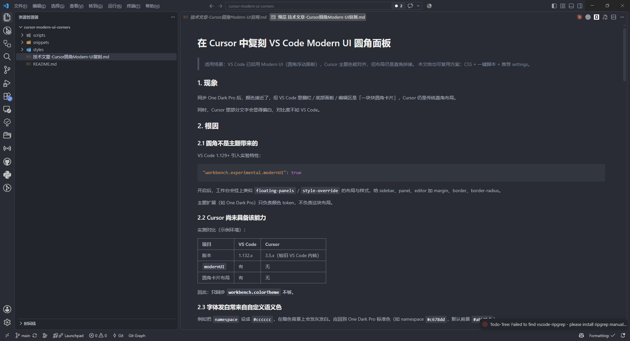Open the Project Manager folder icon

coord(7,135)
